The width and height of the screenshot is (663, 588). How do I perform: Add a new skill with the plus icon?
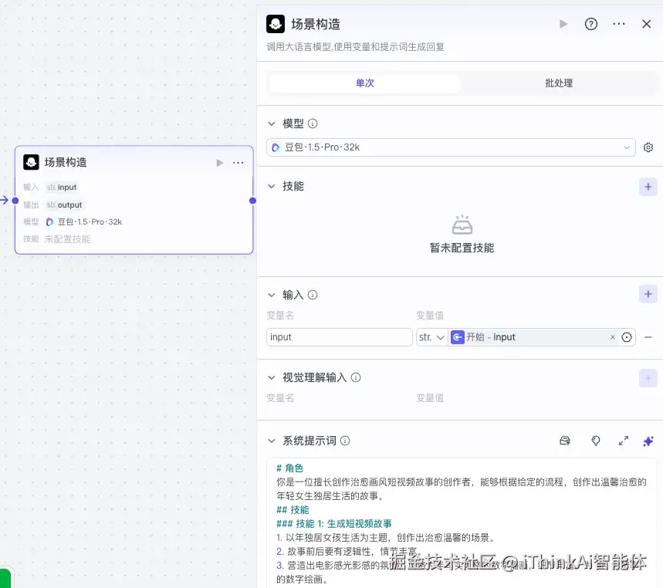tap(648, 187)
